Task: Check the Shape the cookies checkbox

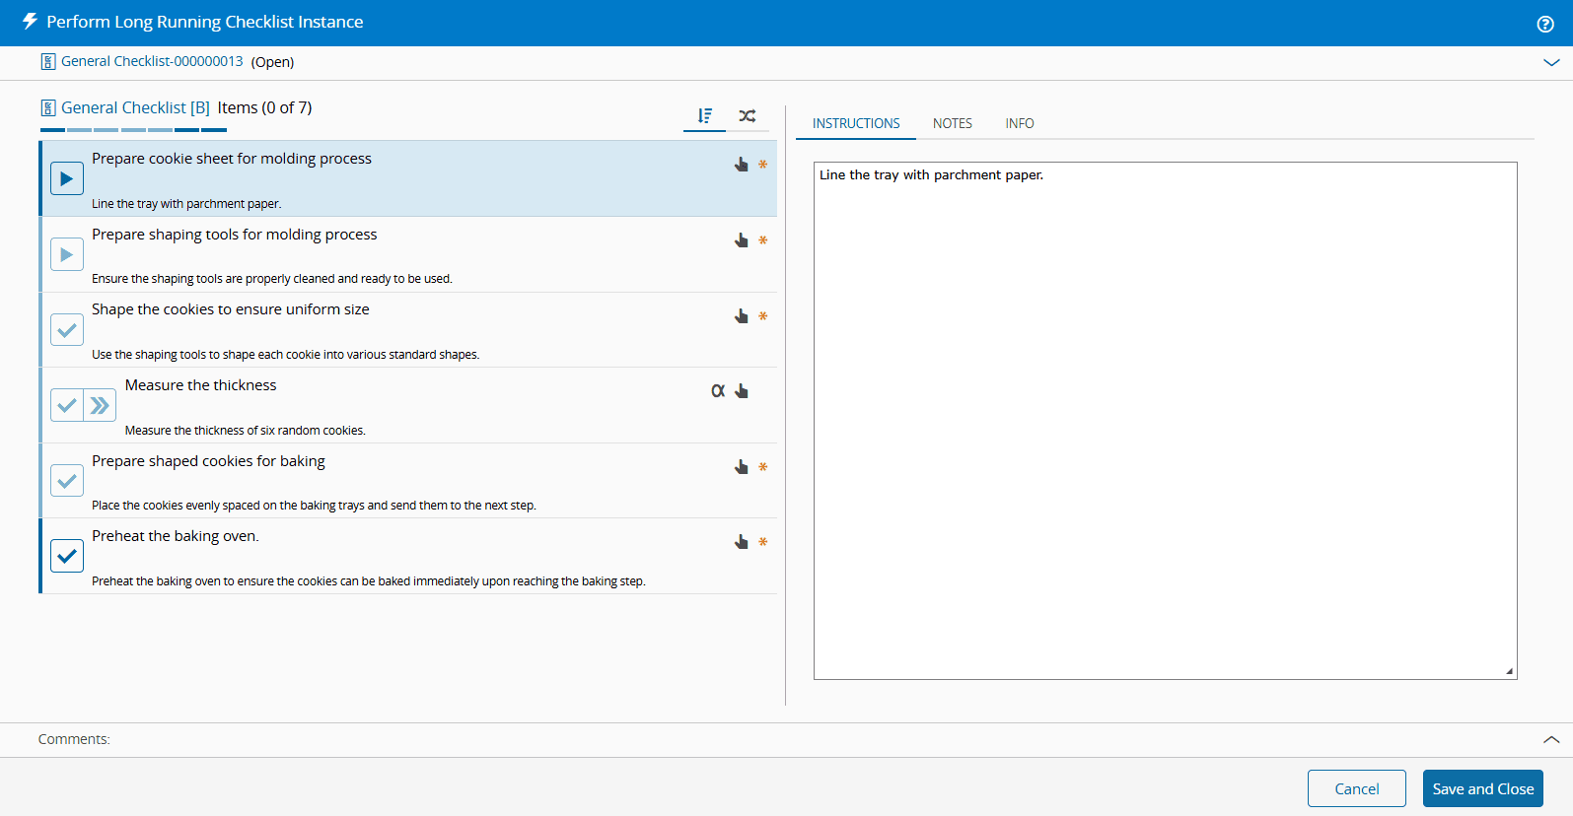Action: coord(67,330)
